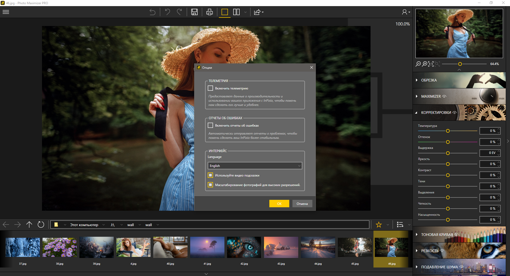This screenshot has width=510, height=276.
Task: Redo the last action
Action: (x=180, y=12)
